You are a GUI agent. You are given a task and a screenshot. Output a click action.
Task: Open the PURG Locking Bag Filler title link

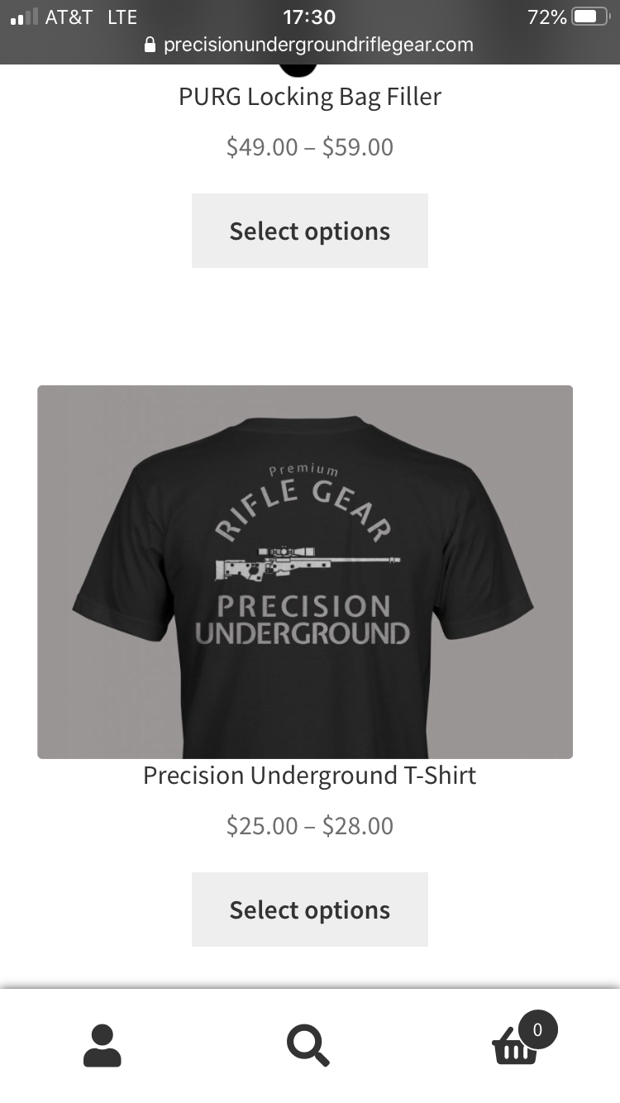pyautogui.click(x=310, y=97)
